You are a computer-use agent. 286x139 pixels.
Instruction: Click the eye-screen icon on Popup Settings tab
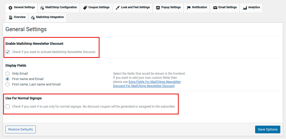158,8
